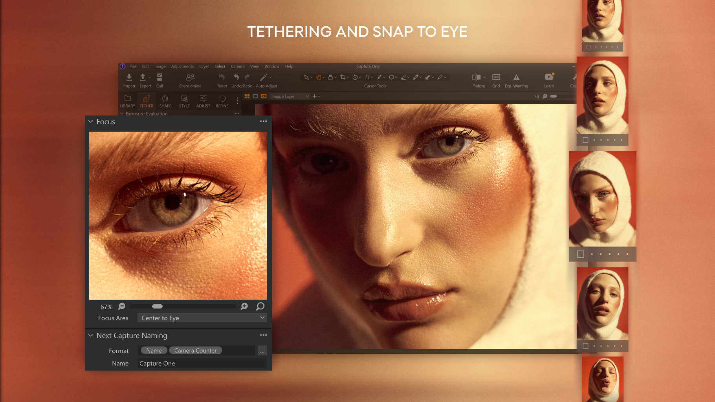
Task: Enable the Exposure Warning toggle
Action: click(516, 77)
